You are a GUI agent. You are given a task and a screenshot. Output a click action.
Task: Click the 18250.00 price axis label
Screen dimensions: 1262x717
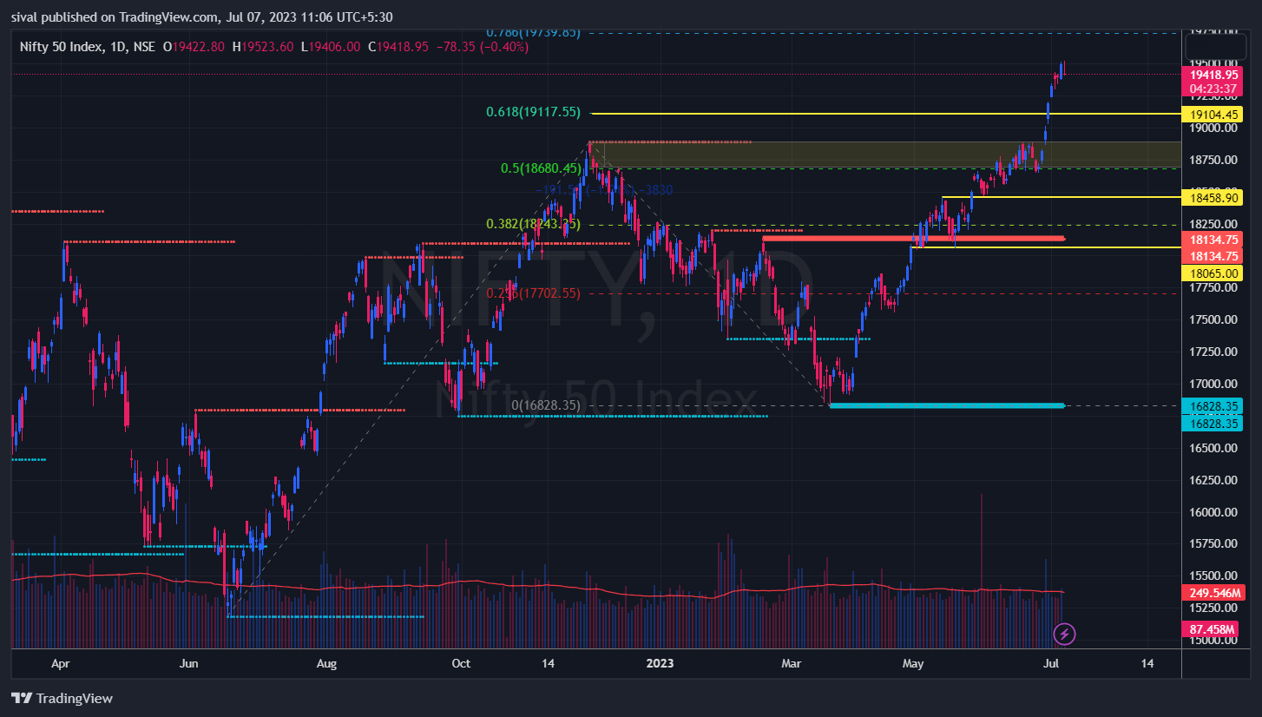tap(1213, 224)
